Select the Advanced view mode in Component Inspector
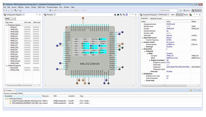Image resolution: width=206 pixels, height=117 pixels. 179,15
